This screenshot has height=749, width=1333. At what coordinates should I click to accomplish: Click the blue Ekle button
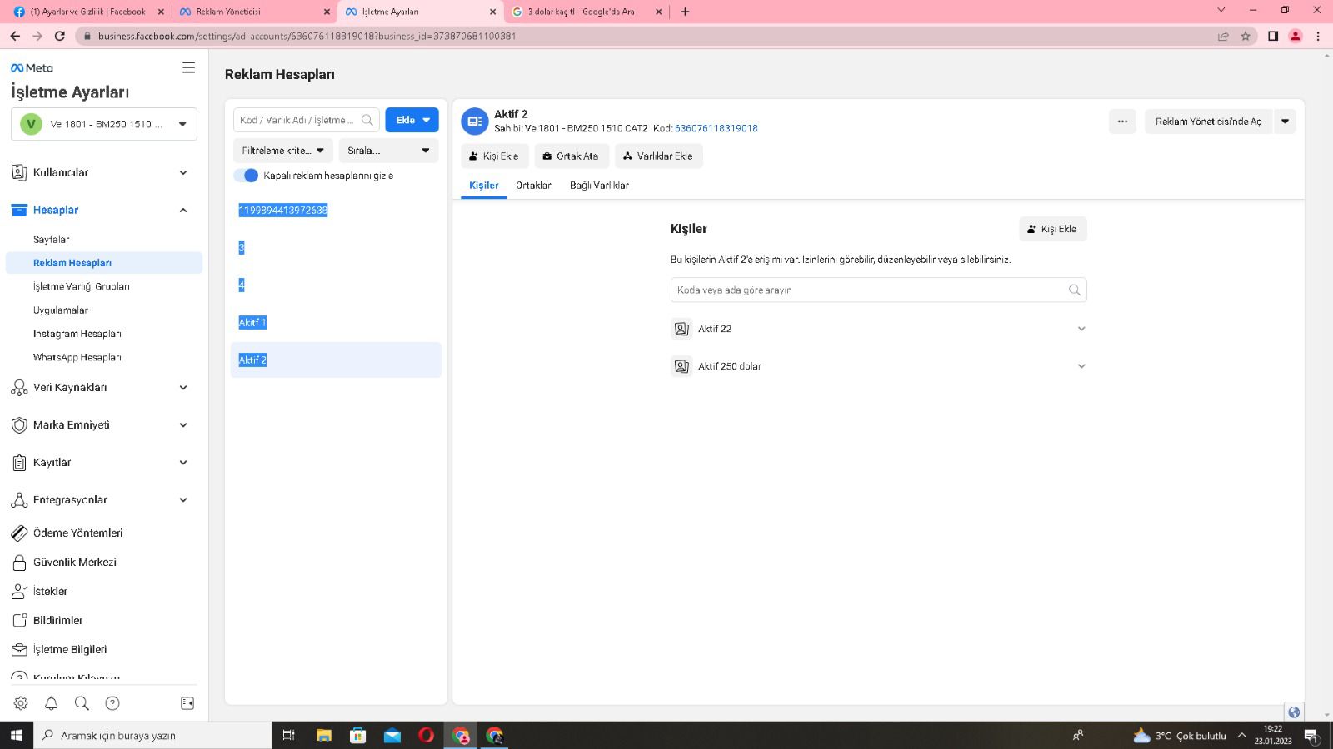pos(412,120)
